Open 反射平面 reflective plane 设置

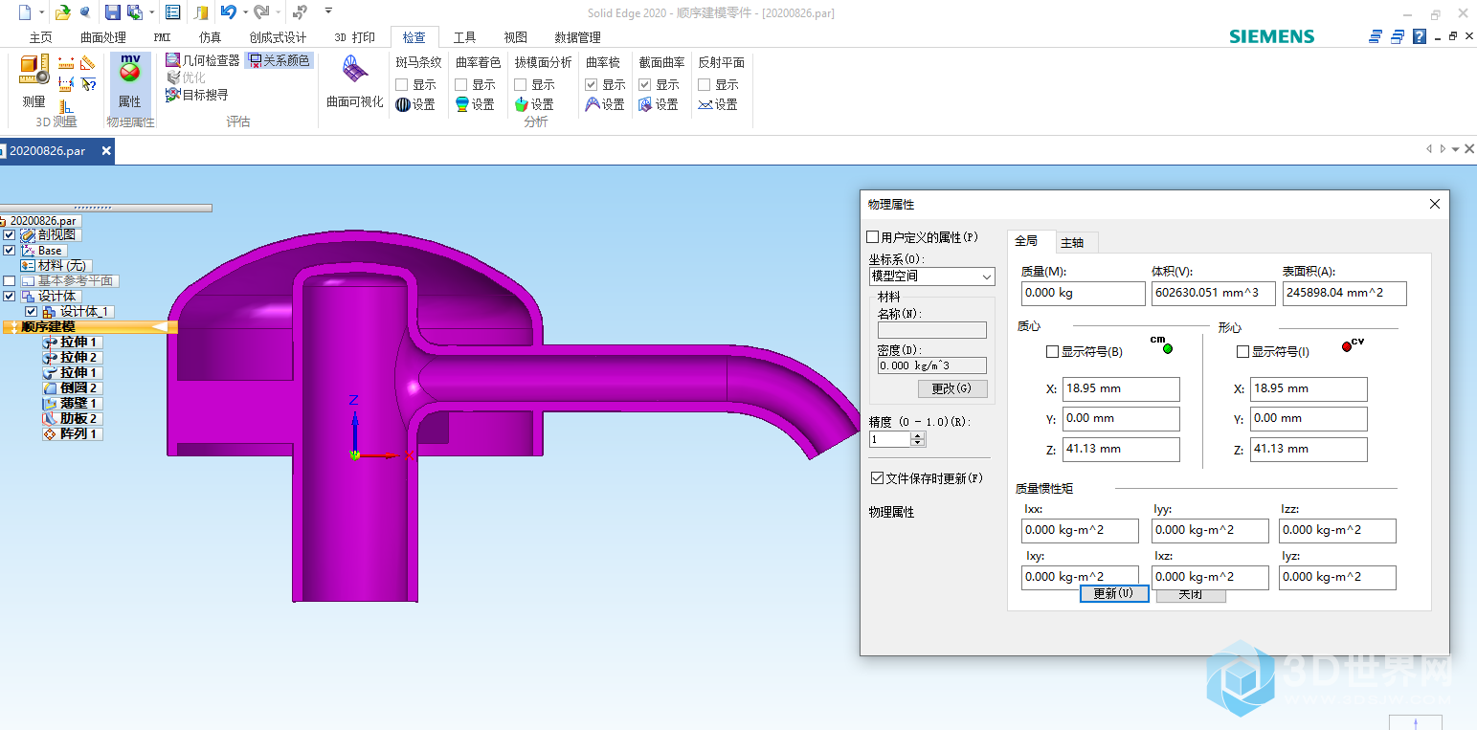point(718,104)
